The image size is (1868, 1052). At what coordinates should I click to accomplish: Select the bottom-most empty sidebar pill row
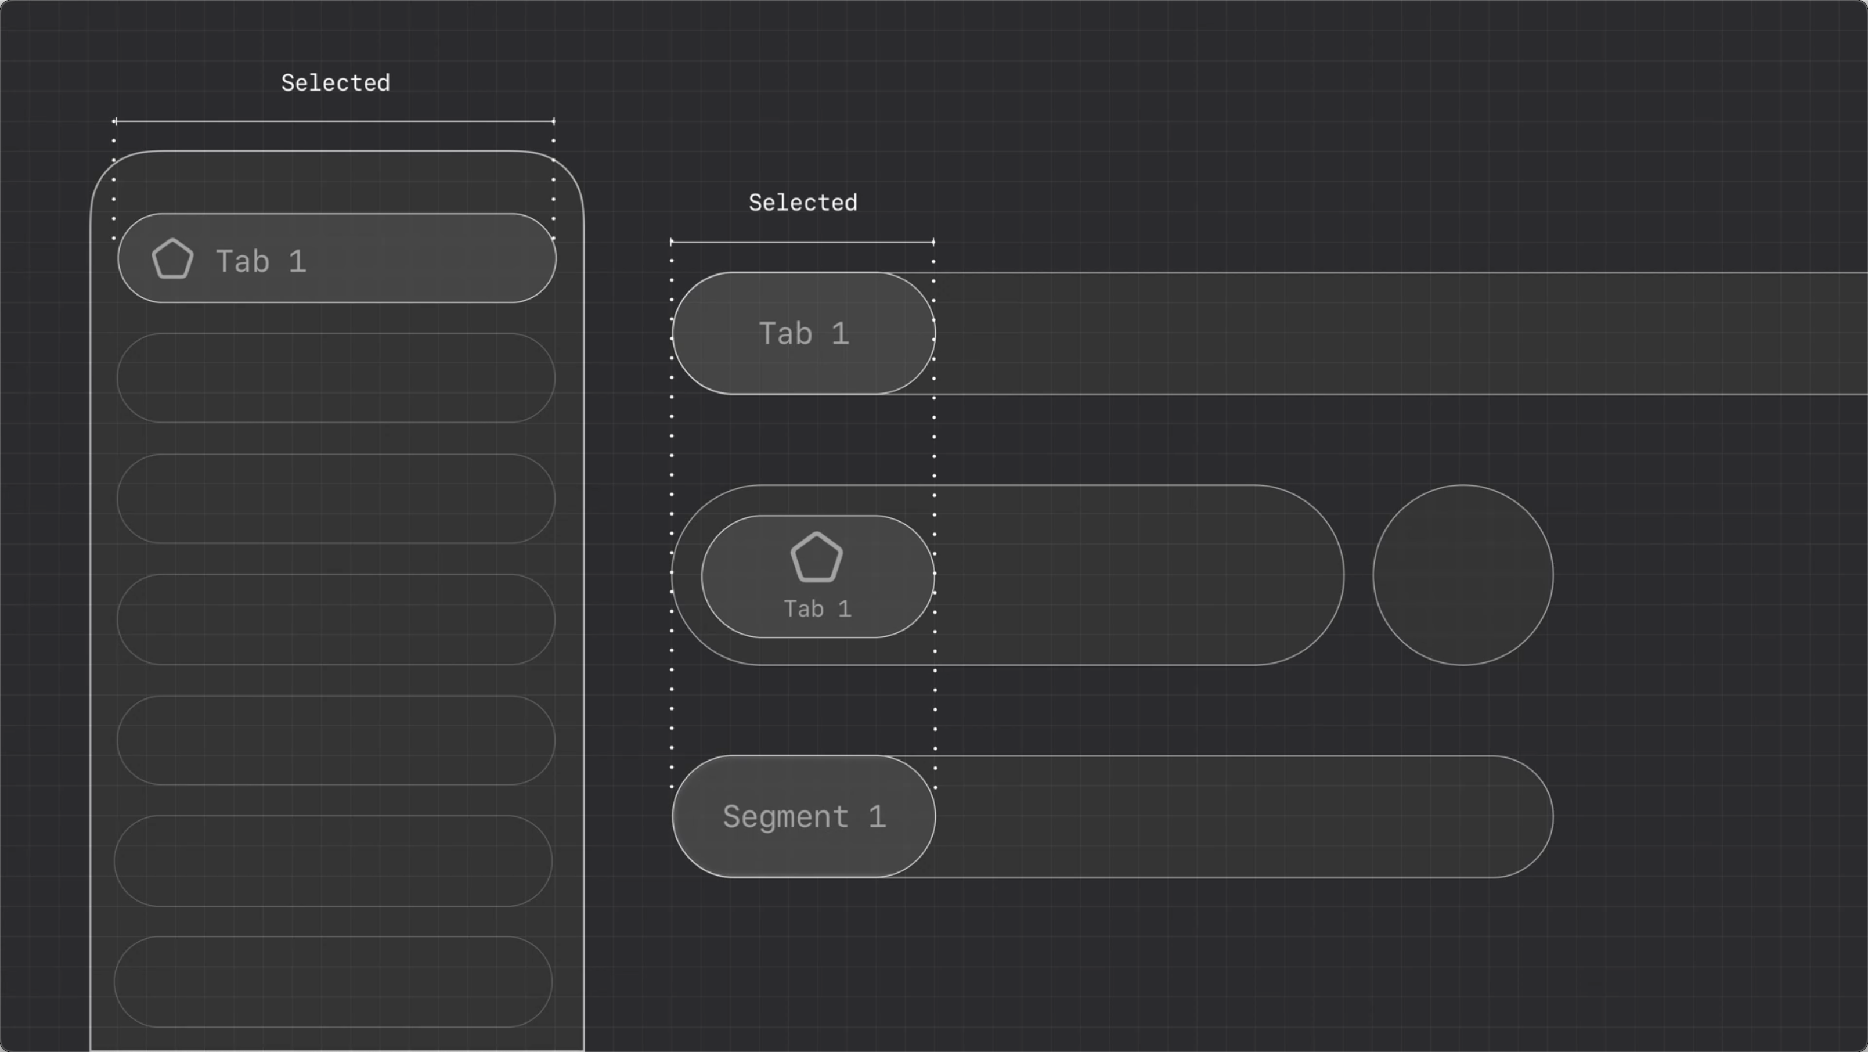[334, 982]
